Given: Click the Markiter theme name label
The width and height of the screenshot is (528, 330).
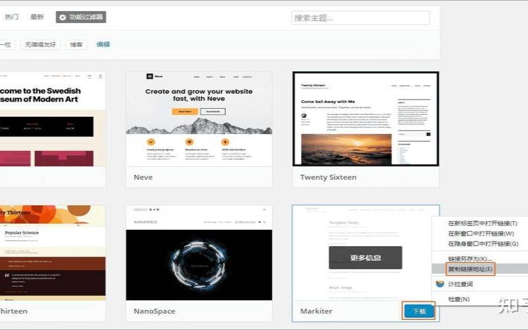Looking at the screenshot, I should coord(316,311).
